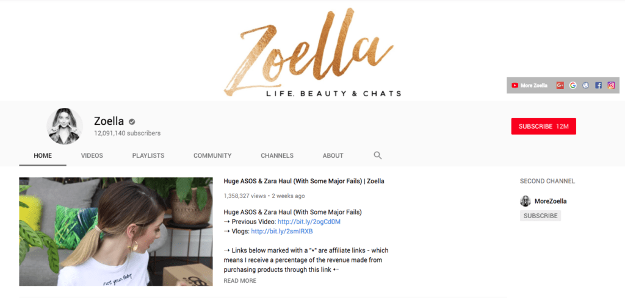Open the Previous Video bit.ly link
The height and width of the screenshot is (301, 625).
[309, 222]
